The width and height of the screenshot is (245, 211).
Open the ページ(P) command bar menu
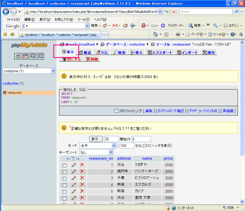(x=196, y=34)
